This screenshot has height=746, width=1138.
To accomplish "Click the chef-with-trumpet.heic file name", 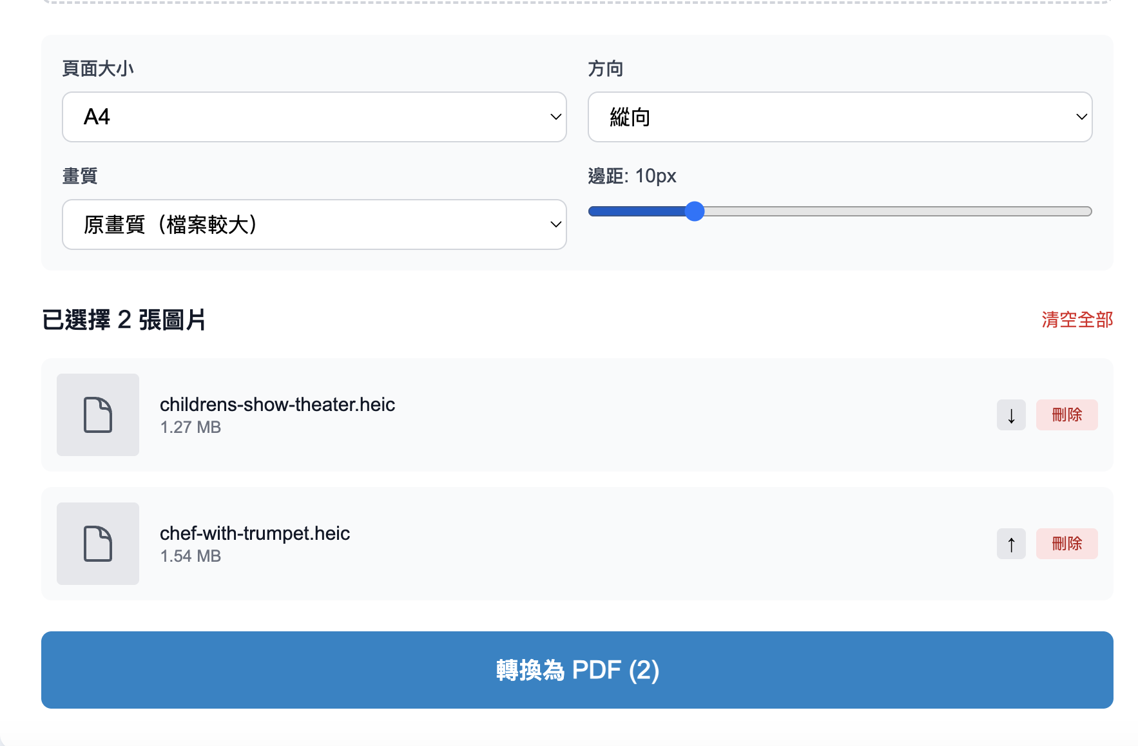I will (x=255, y=533).
